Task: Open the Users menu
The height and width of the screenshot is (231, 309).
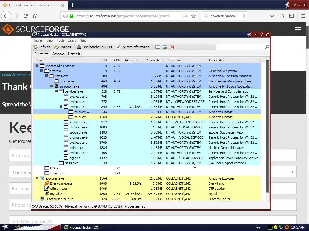Action: pos(72,40)
